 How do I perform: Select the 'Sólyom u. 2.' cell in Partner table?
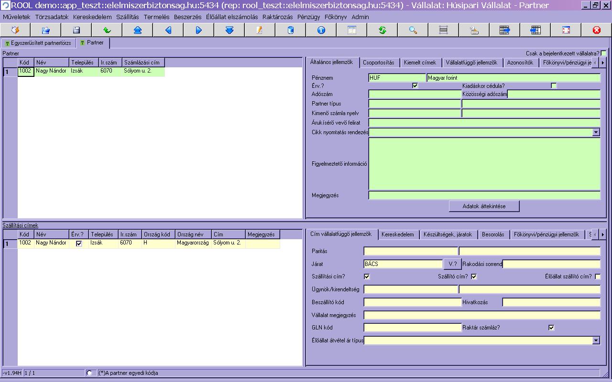[x=143, y=71]
